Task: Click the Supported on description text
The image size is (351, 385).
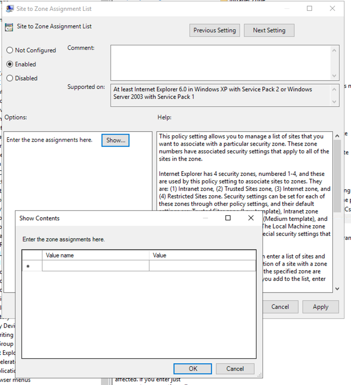Action: pos(212,93)
